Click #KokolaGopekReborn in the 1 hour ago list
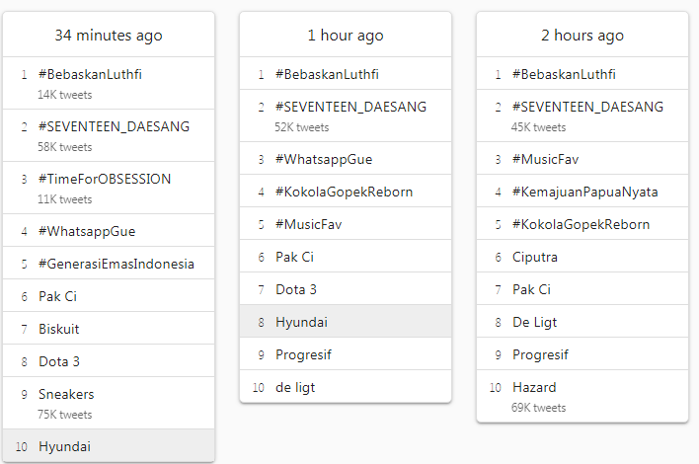The width and height of the screenshot is (699, 464). tap(346, 192)
